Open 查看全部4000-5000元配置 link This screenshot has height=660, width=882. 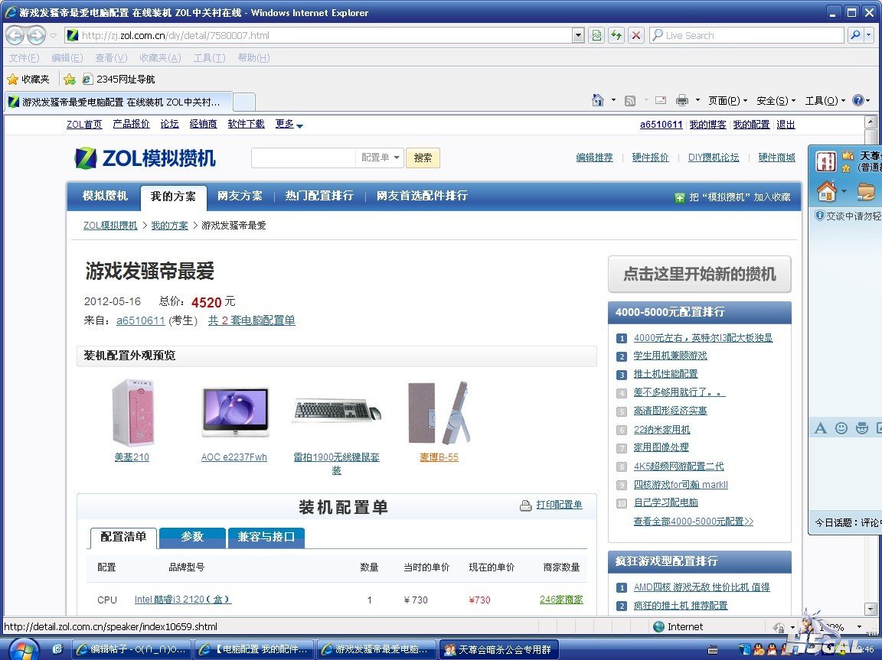tap(693, 522)
